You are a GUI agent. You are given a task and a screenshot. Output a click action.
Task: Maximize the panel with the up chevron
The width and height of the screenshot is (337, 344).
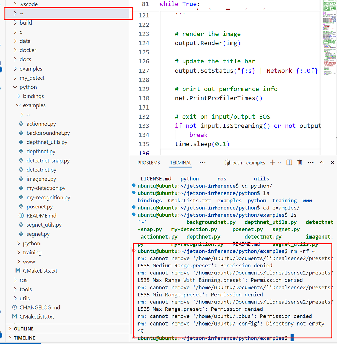pyautogui.click(x=321, y=163)
